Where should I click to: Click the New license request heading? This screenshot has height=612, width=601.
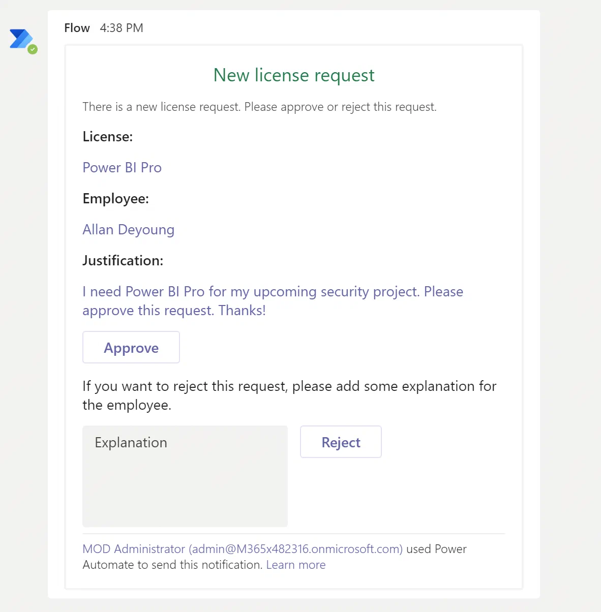(294, 75)
